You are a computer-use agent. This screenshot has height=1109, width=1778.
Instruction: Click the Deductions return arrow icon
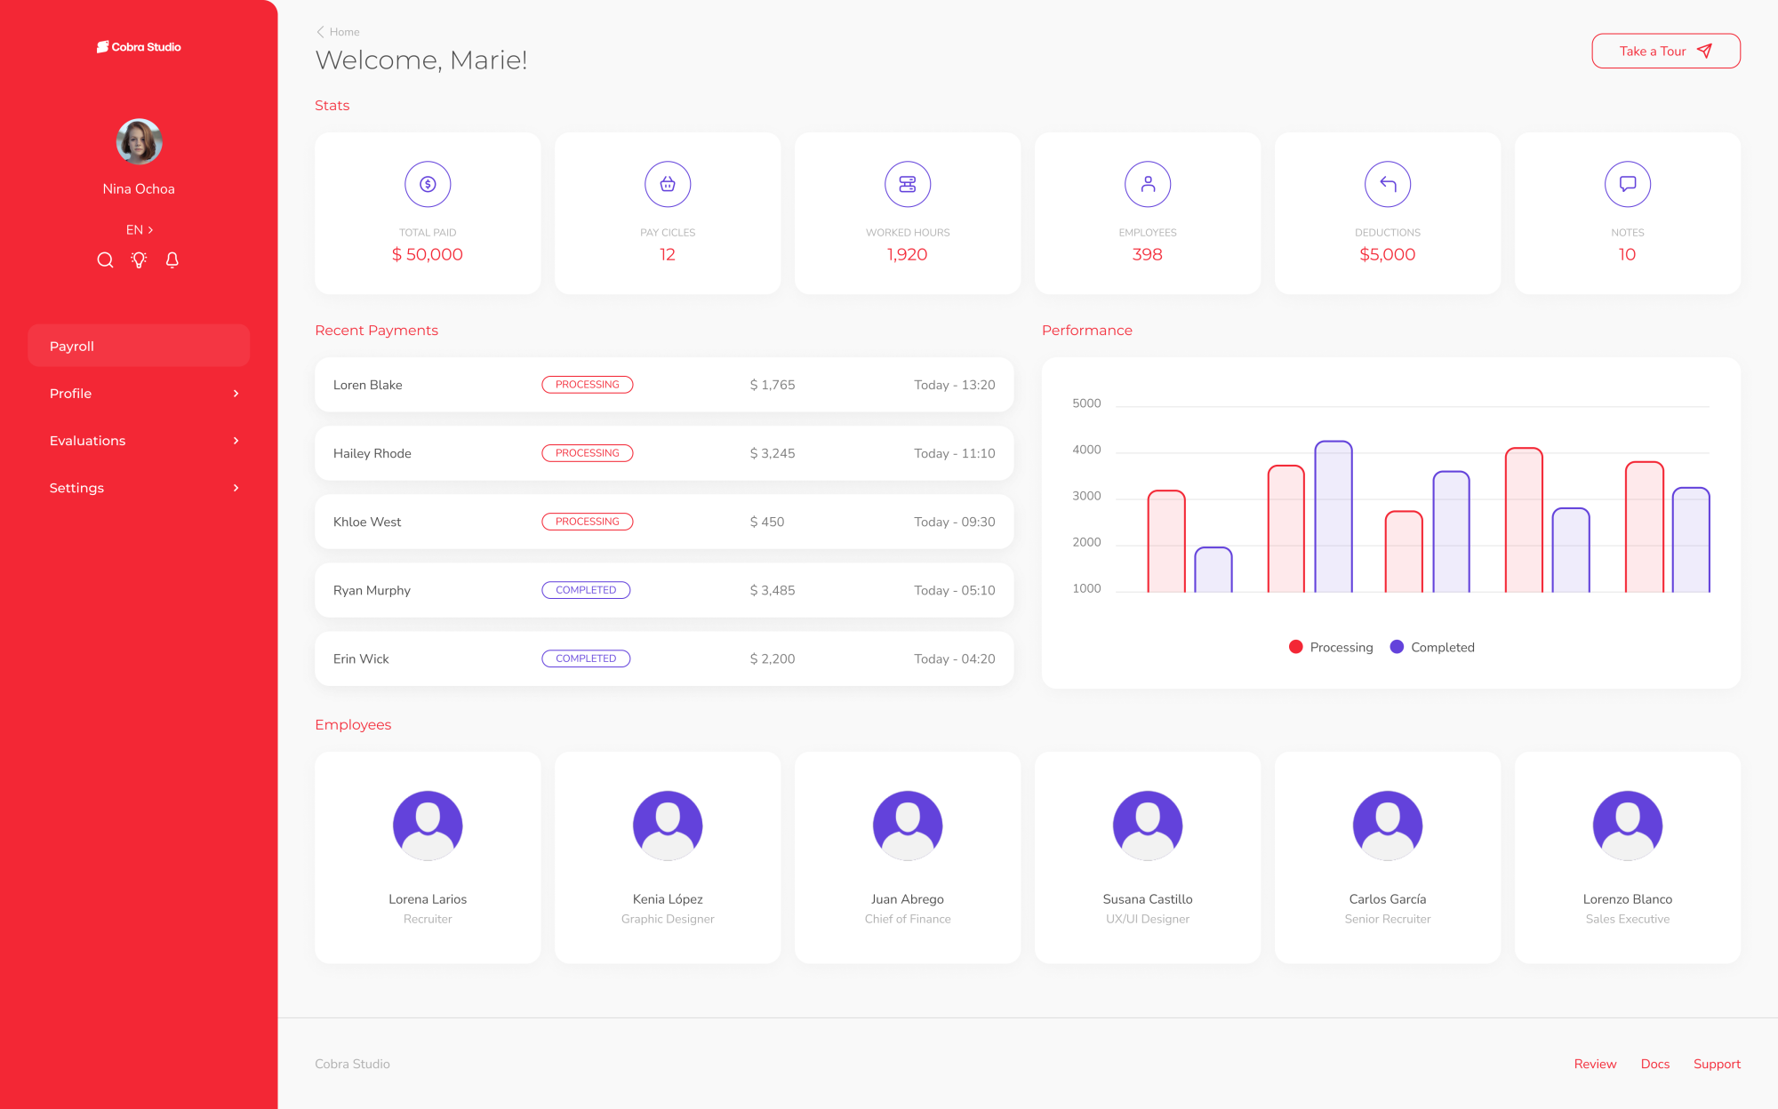(x=1388, y=184)
